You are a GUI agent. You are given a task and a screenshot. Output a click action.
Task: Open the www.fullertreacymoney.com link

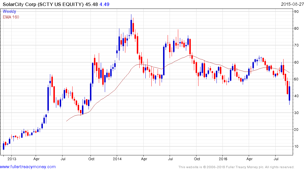pos(28,167)
